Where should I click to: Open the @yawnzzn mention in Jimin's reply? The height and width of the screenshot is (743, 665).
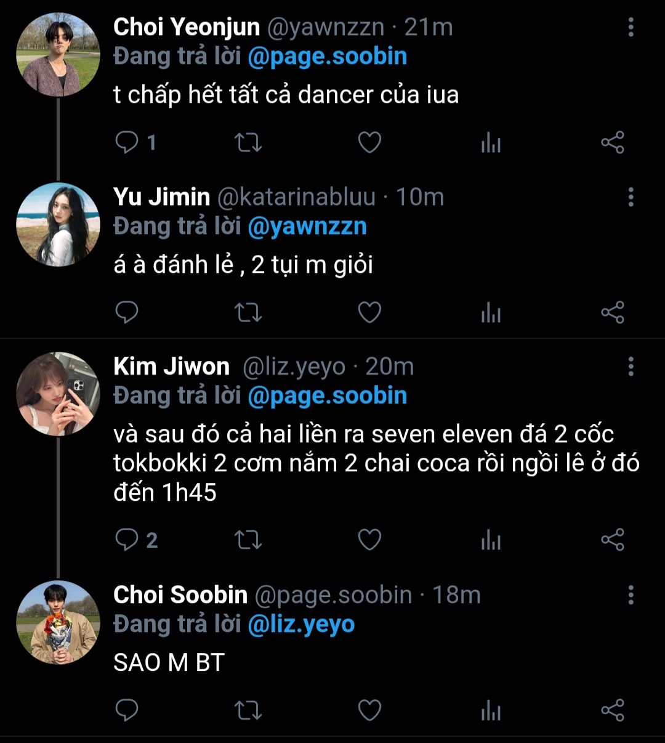click(307, 226)
